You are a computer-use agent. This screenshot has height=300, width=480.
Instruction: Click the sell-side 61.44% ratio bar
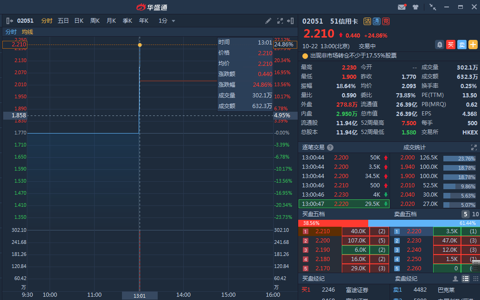pyautogui.click(x=424, y=223)
